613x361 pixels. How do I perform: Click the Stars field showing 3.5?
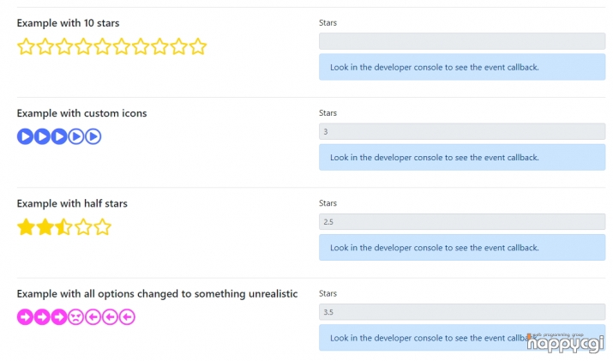click(462, 312)
